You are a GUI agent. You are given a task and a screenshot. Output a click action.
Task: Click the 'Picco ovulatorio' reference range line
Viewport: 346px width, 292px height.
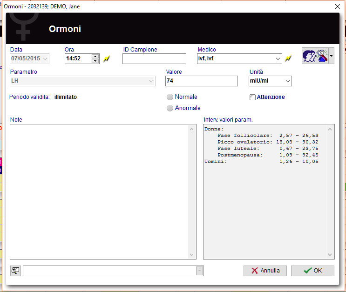coord(268,142)
